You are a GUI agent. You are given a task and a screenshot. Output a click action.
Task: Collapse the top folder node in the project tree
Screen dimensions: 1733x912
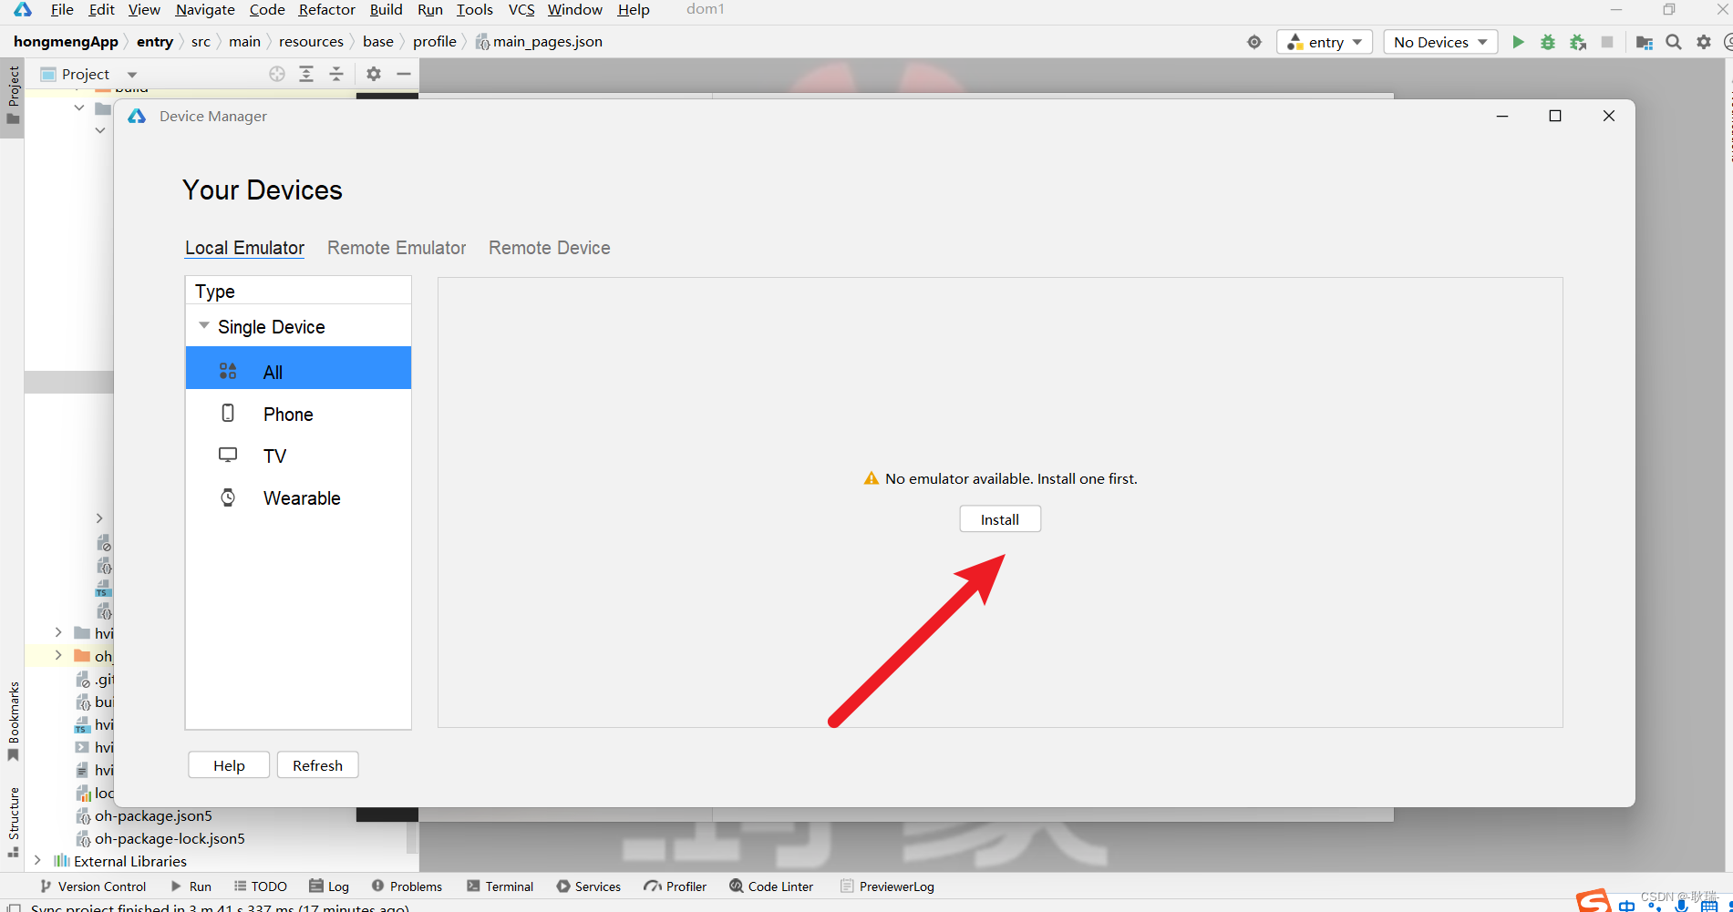tap(79, 108)
